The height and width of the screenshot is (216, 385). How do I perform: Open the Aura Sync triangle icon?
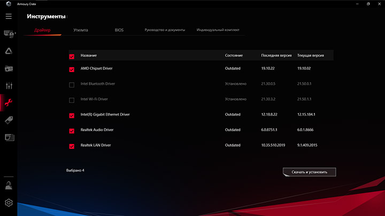point(9,51)
